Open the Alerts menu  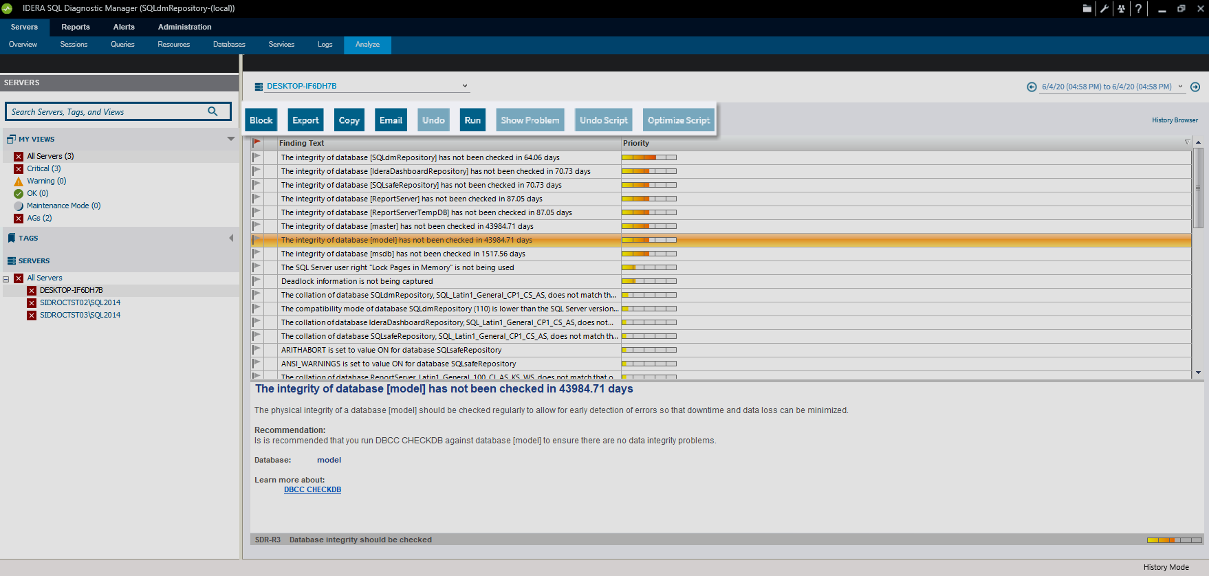(x=124, y=27)
